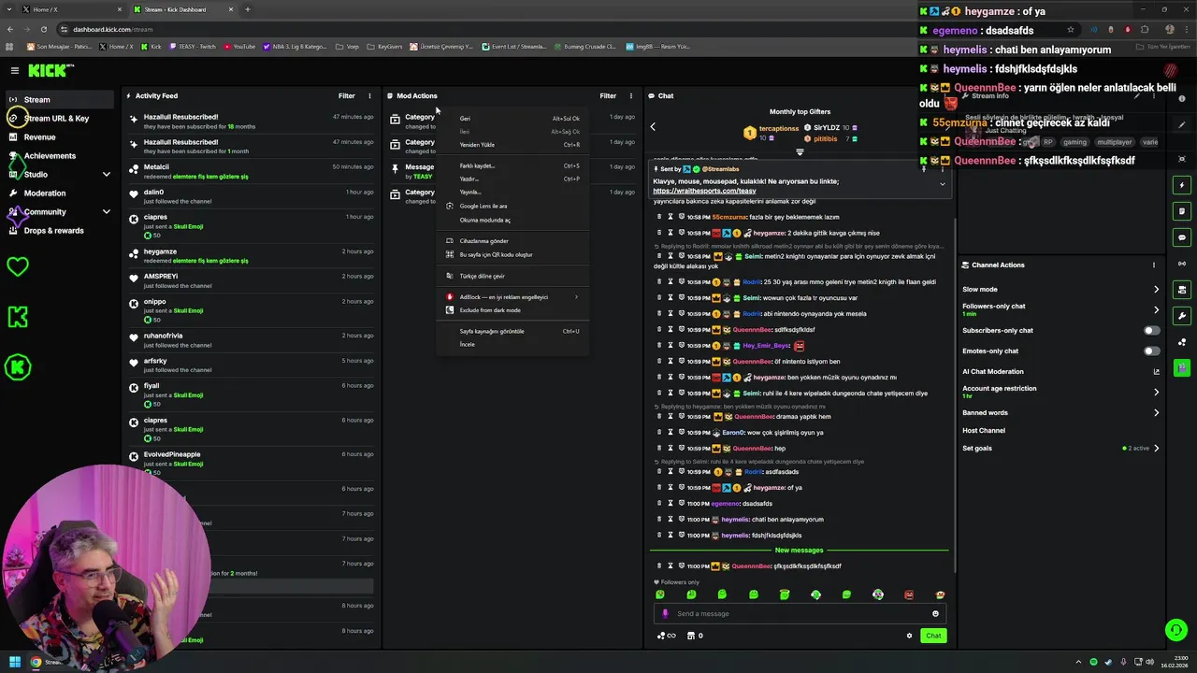This screenshot has height=673, width=1197.
Task: Open the emoji picker in message box
Action: (935, 613)
